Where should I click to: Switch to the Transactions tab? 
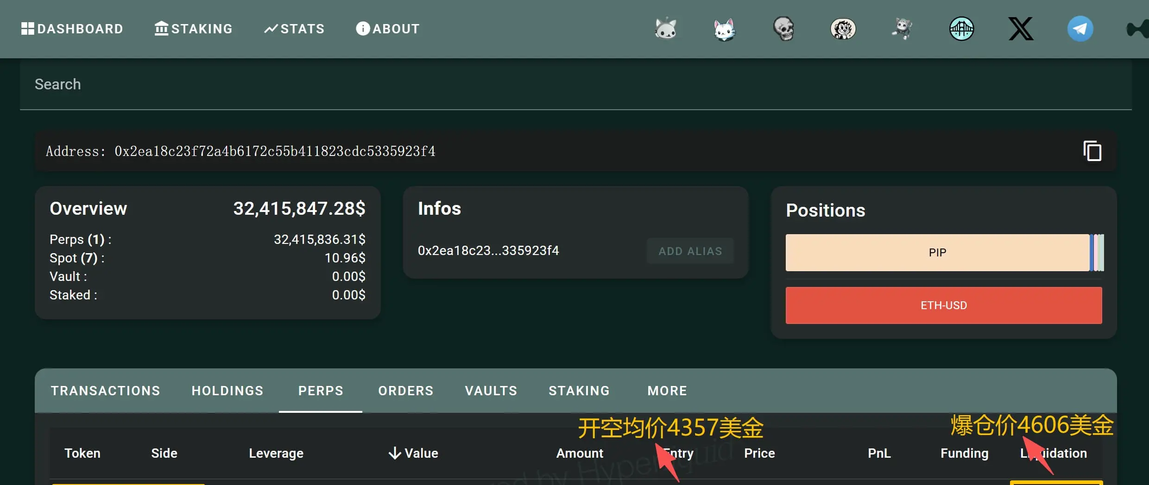106,391
